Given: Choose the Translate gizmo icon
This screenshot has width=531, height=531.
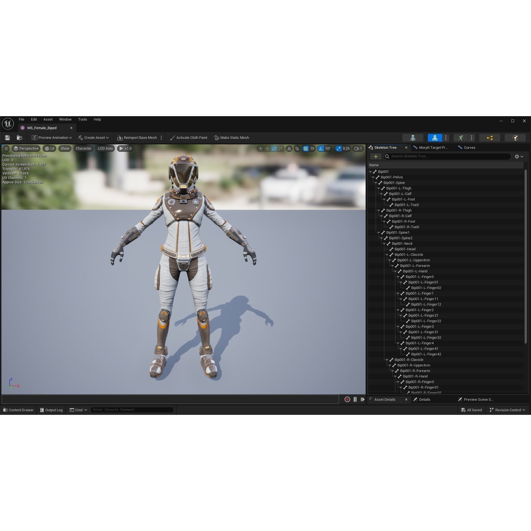Looking at the screenshot, I should (x=267, y=149).
